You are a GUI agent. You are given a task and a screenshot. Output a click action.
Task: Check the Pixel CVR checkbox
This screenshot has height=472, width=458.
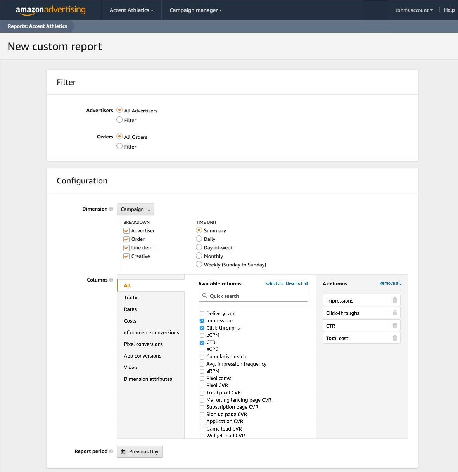(202, 386)
